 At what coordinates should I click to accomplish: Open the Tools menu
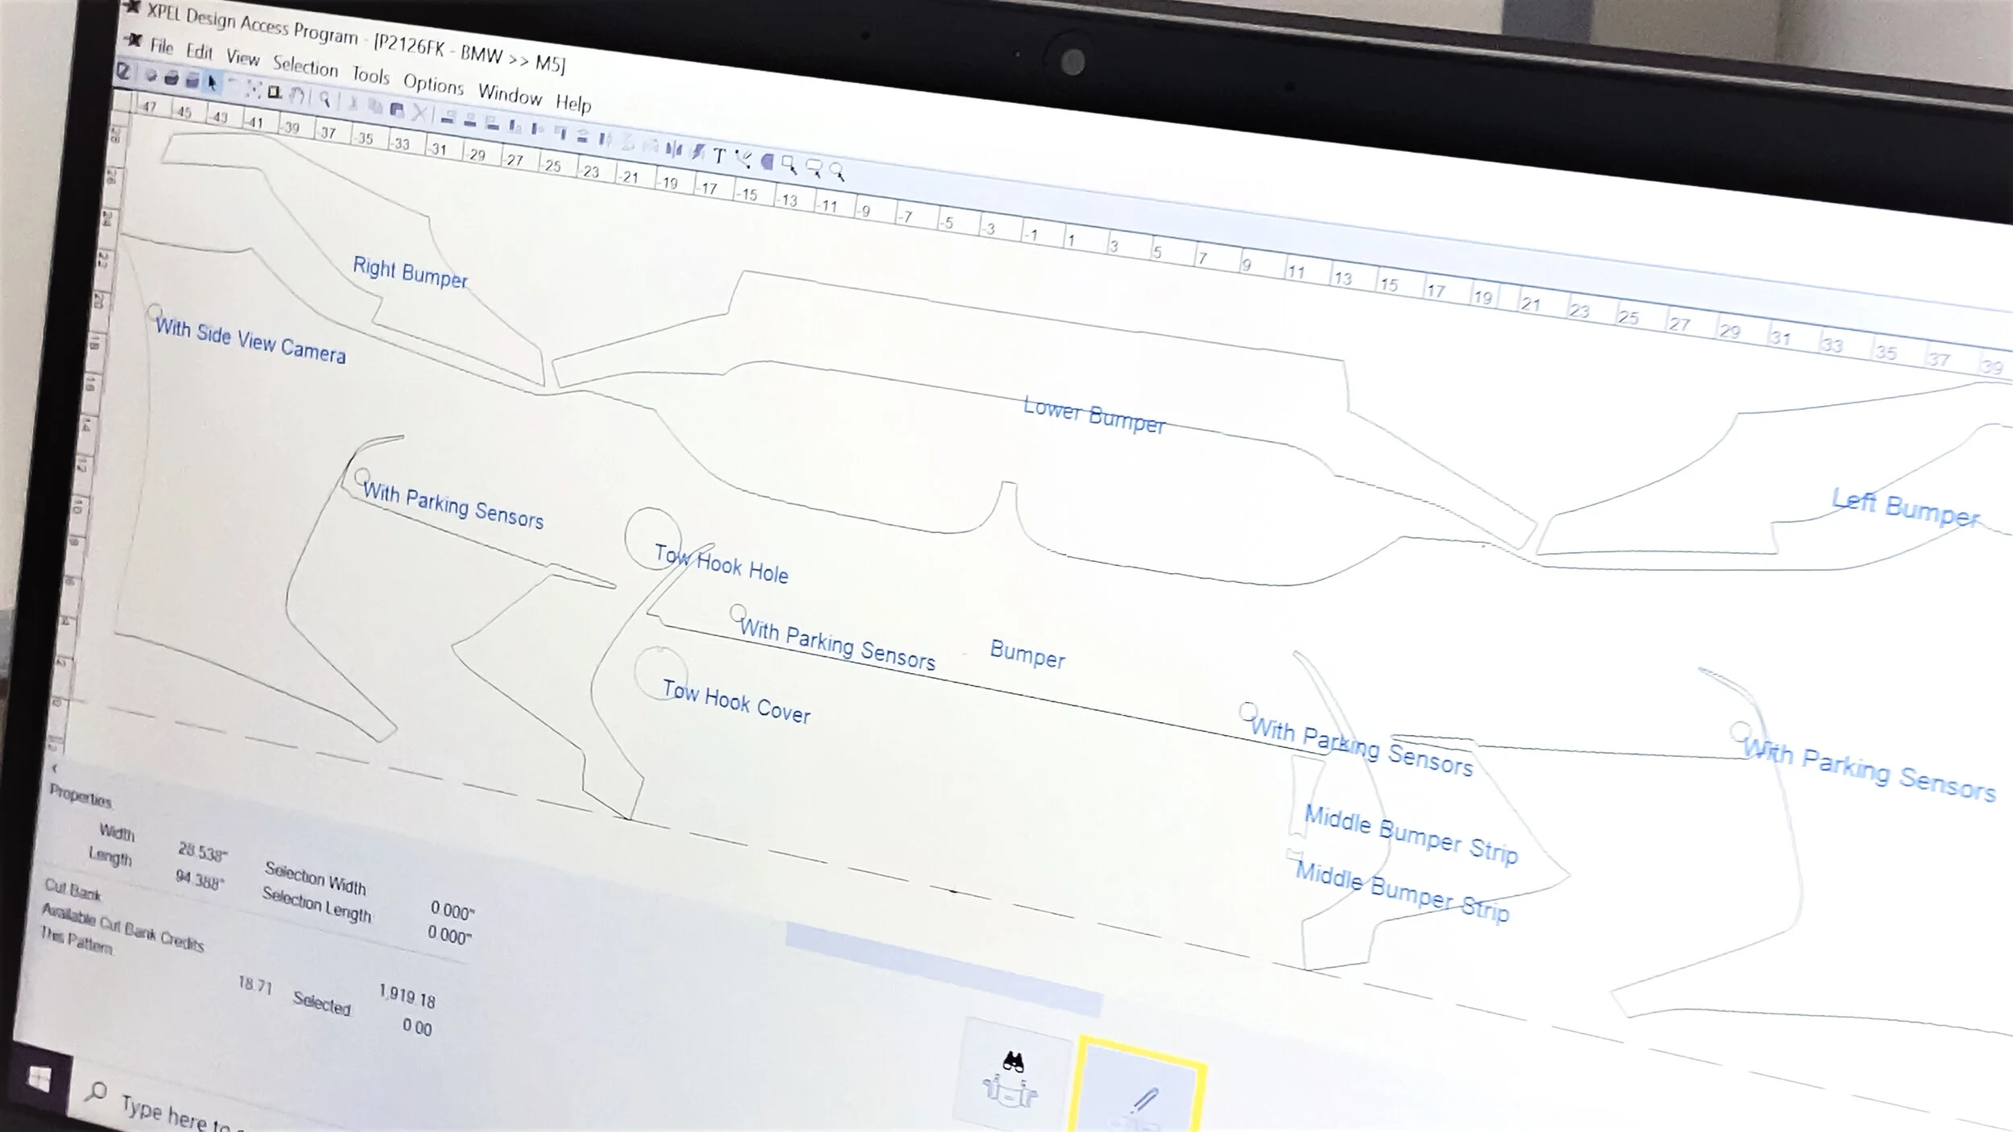[x=370, y=75]
